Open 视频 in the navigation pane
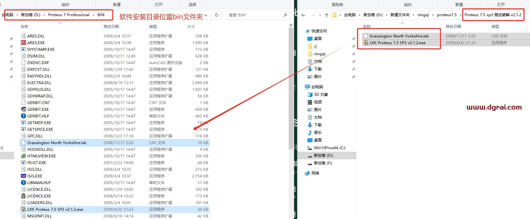 pyautogui.click(x=318, y=102)
